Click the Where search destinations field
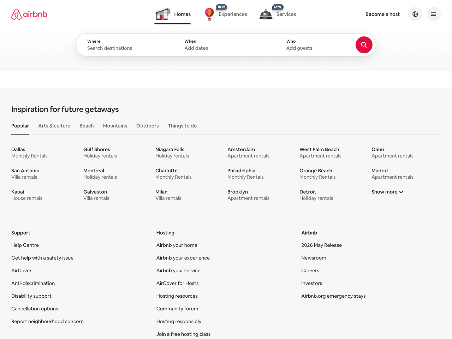Viewport: 452px width, 339px height. pyautogui.click(x=126, y=45)
